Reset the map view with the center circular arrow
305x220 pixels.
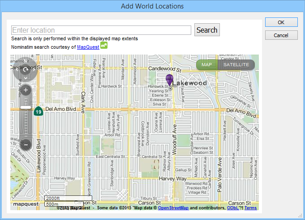pyautogui.click(x=26, y=69)
